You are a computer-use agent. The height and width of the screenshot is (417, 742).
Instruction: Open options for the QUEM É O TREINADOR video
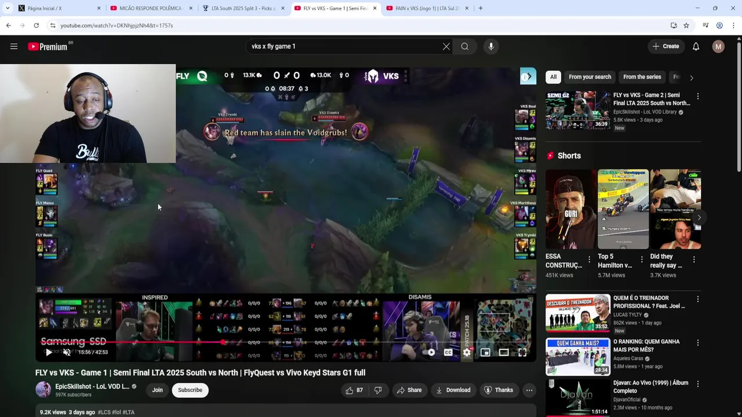[697, 299]
